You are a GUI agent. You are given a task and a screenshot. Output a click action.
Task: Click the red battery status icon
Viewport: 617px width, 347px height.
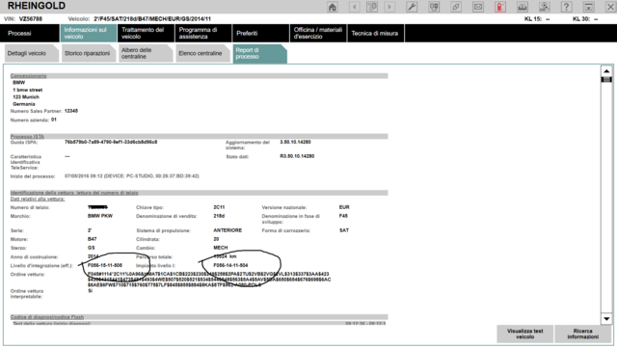click(x=500, y=7)
